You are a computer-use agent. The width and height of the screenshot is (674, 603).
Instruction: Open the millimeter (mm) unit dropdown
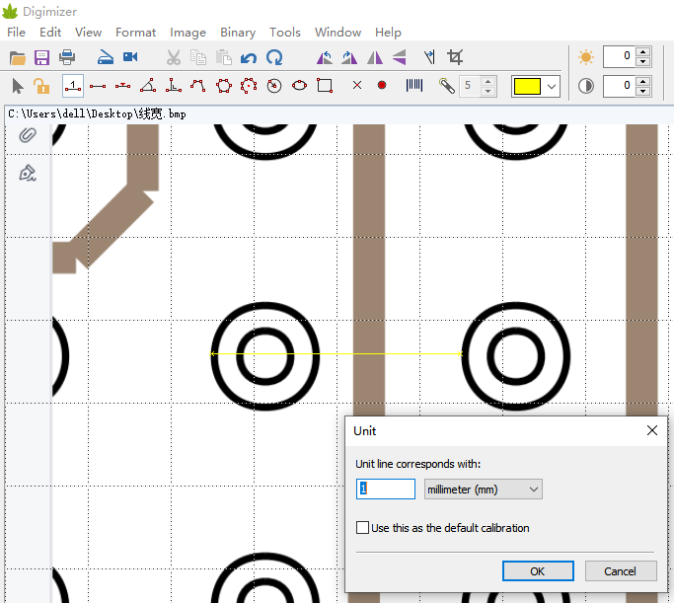coord(484,490)
